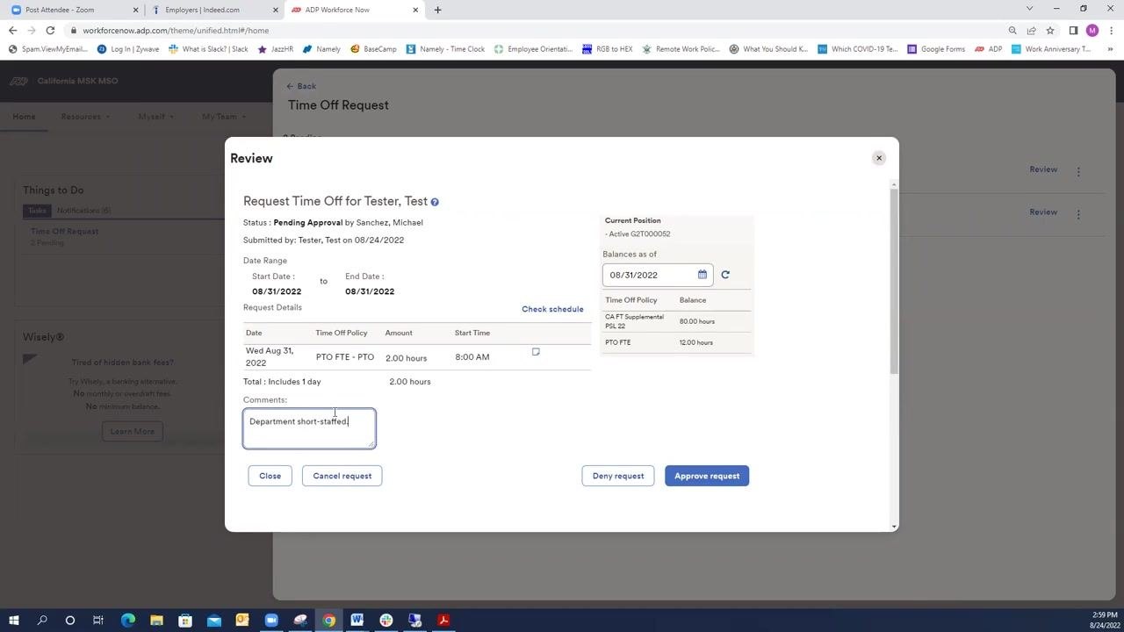This screenshot has width=1124, height=632.
Task: Expand the hidden bookmarks overflow chevron
Action: point(1111,49)
